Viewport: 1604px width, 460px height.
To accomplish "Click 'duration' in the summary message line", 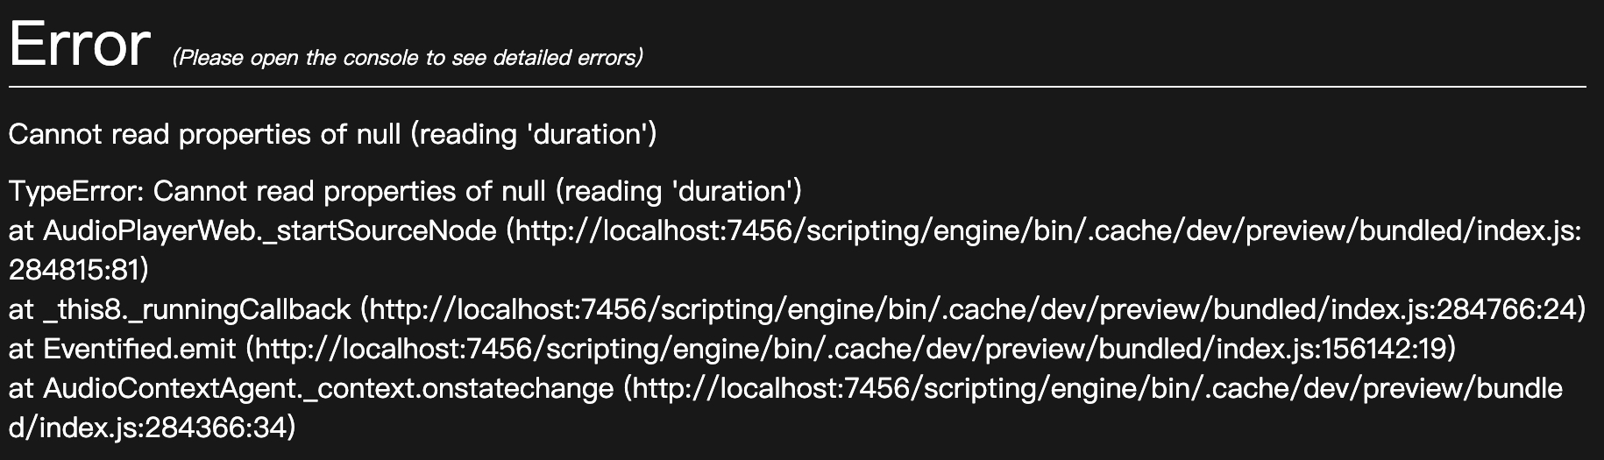I will pyautogui.click(x=591, y=134).
